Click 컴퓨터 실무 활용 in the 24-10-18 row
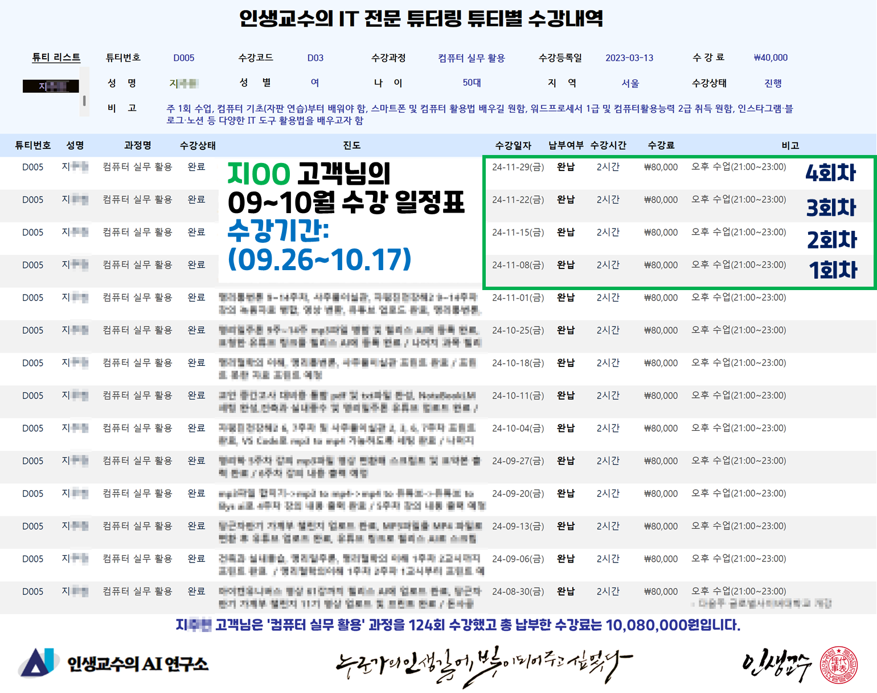 137,362
